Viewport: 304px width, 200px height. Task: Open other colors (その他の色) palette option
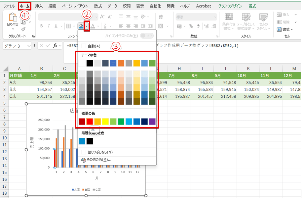(x=99, y=160)
